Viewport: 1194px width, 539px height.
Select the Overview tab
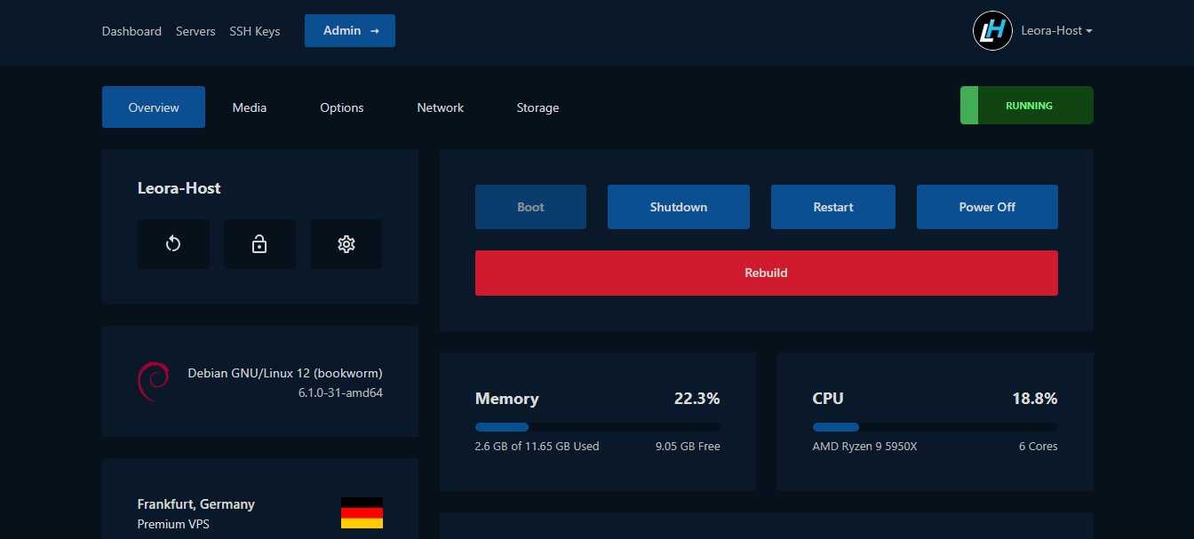point(154,107)
